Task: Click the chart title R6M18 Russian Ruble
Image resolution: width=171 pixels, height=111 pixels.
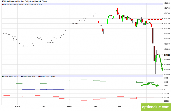Action: coord(24,1)
